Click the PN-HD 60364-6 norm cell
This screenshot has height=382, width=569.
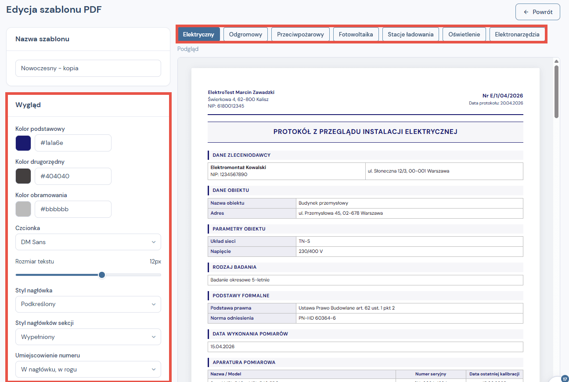tap(410, 318)
